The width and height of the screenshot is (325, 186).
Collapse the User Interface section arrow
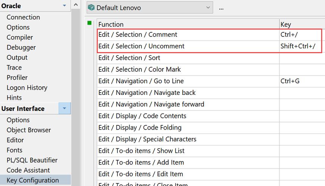[64, 109]
